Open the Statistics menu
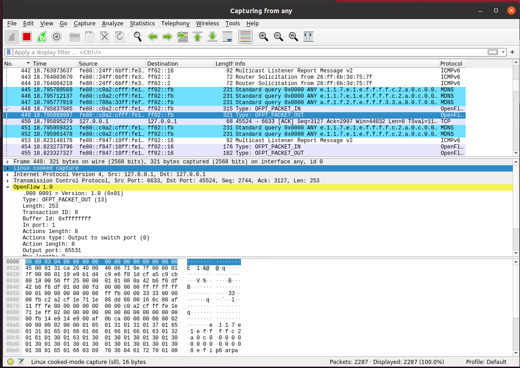The image size is (520, 368). [x=142, y=24]
